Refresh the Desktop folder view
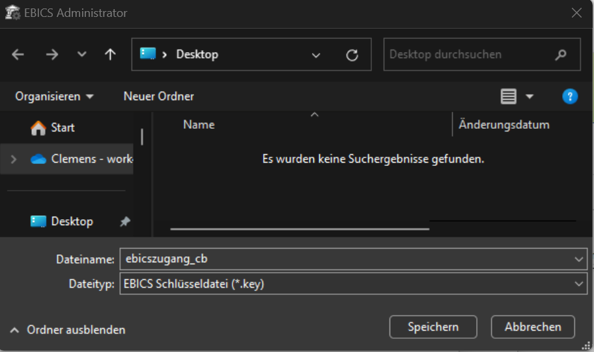This screenshot has width=594, height=352. [352, 55]
